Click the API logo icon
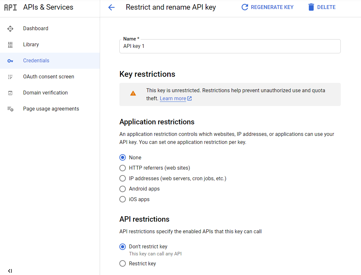The height and width of the screenshot is (275, 361). pyautogui.click(x=10, y=7)
